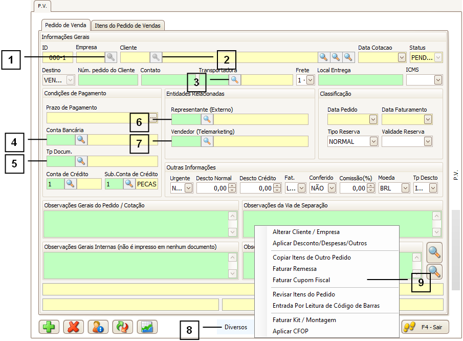Select Faturar Cupom Fiscal menu entry
The width and height of the screenshot is (463, 341).
point(301,280)
